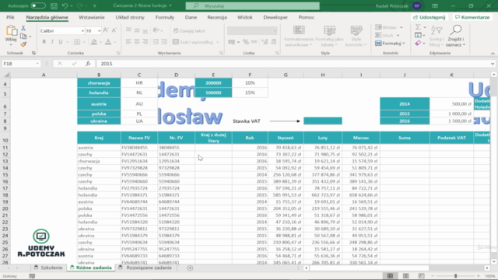Screen dimensions: 498x280
Task: Click Scal i wyśrodkuj merge button
Action: [192, 42]
